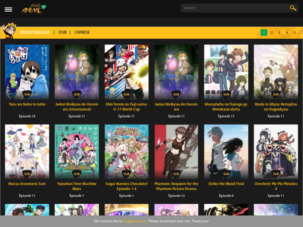Click Yoru wa Neko to Issho title
Image resolution: width=303 pixels, height=227 pixels.
click(x=27, y=104)
